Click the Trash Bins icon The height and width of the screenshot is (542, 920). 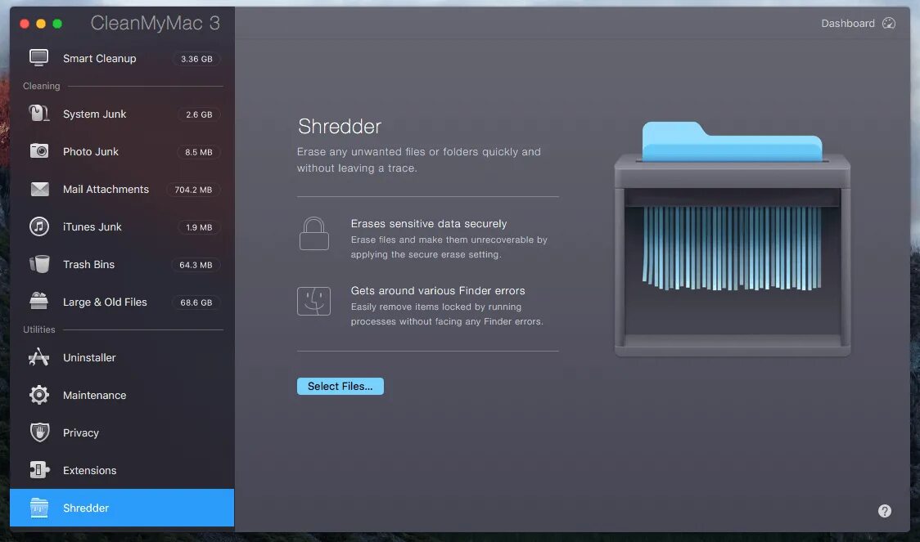pyautogui.click(x=39, y=264)
